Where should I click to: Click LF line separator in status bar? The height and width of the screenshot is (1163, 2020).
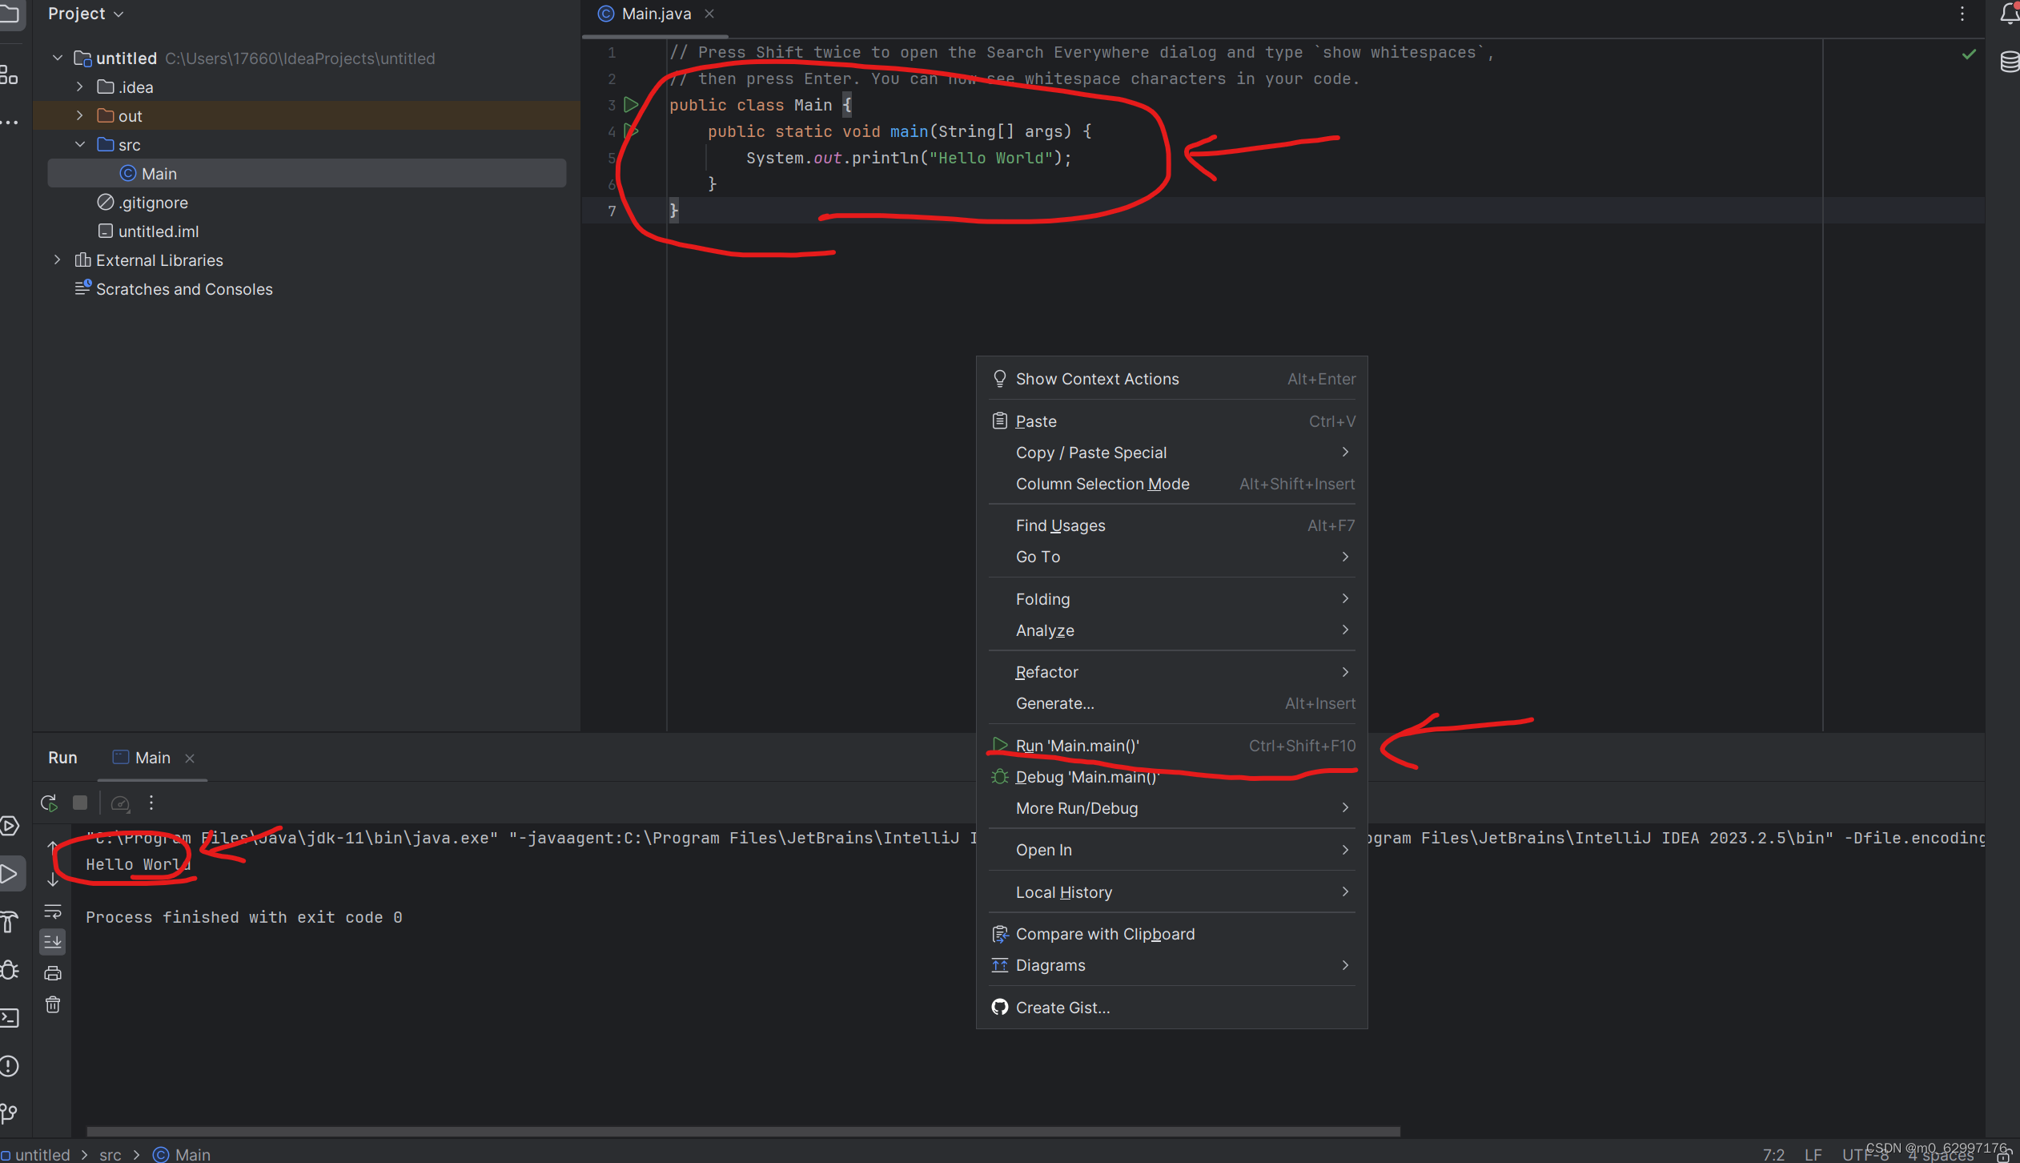tap(1813, 1154)
